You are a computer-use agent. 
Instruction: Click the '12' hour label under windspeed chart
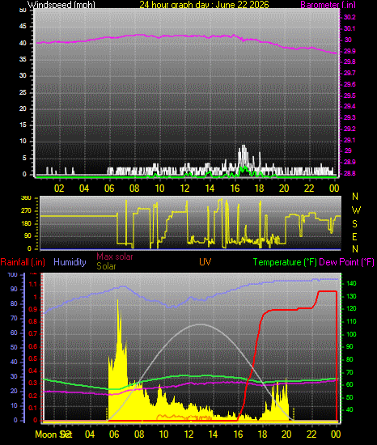[184, 189]
